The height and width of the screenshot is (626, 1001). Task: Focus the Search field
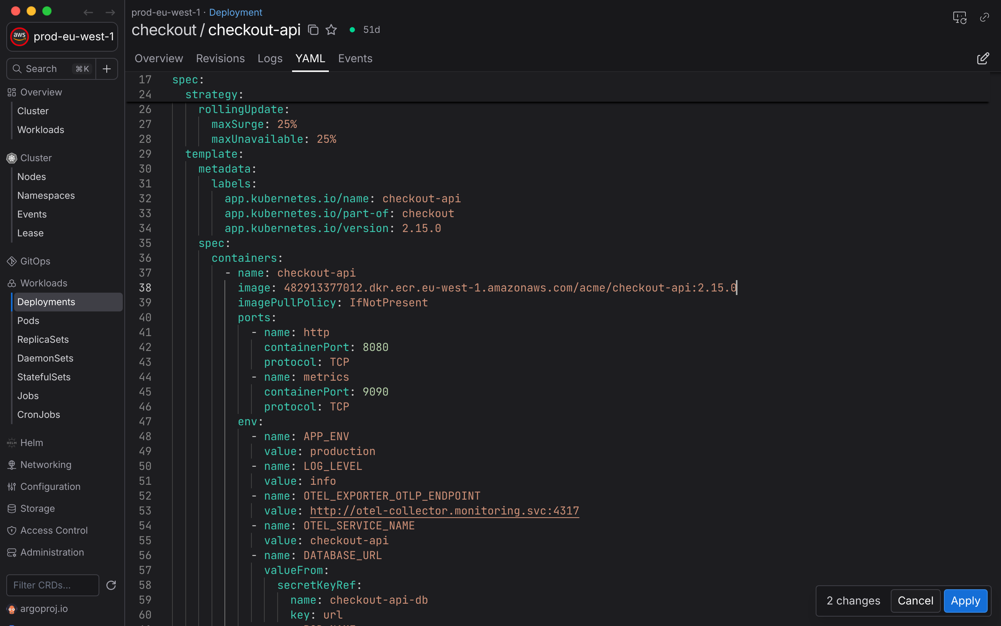click(x=51, y=69)
